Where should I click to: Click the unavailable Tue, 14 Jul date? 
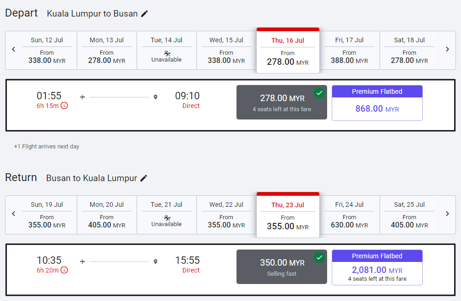(167, 50)
